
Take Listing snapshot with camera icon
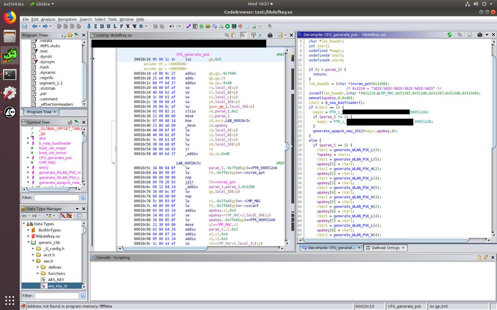pos(270,36)
